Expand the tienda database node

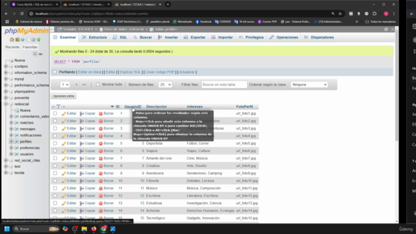coord(6,173)
